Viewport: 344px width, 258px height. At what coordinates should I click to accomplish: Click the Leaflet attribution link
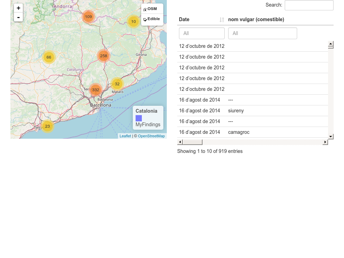tap(125, 136)
